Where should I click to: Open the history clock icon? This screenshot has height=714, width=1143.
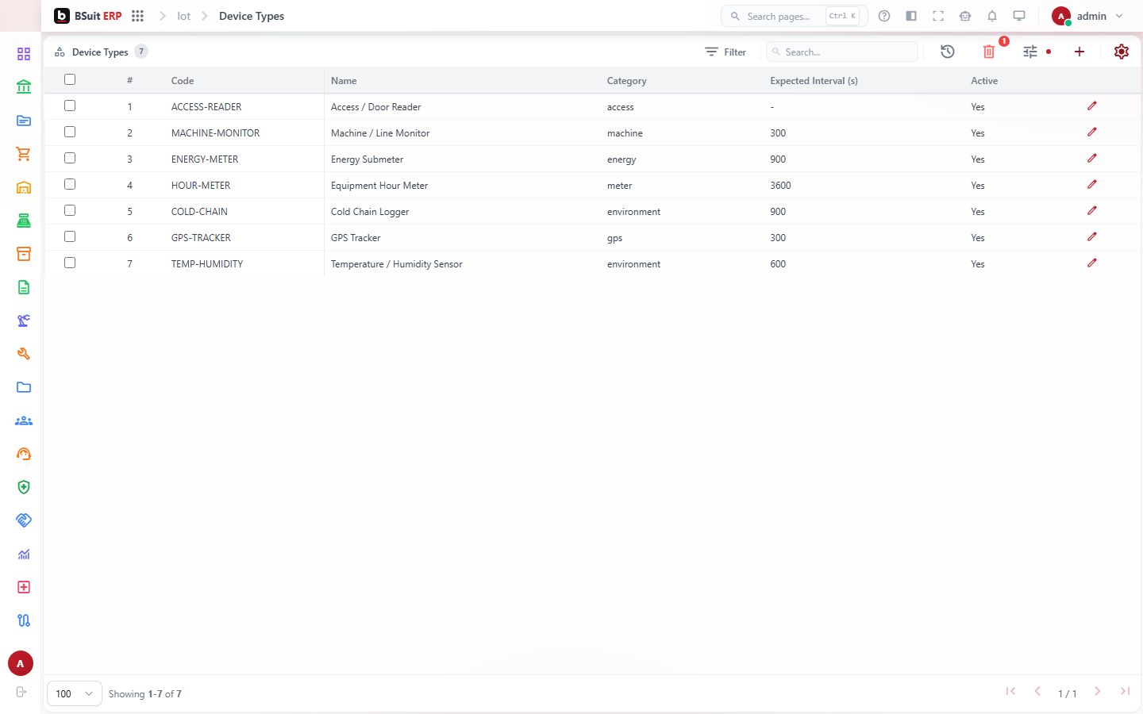coord(948,52)
